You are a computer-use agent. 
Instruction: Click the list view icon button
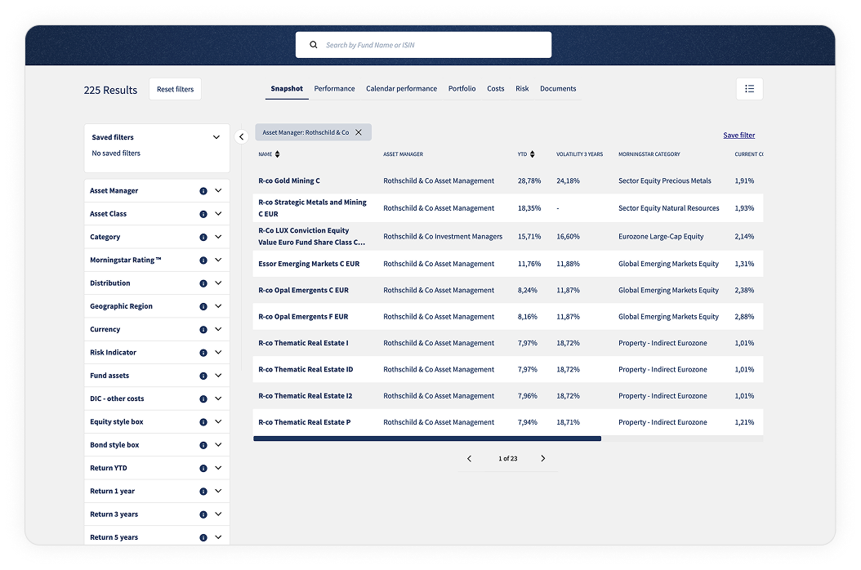749,89
